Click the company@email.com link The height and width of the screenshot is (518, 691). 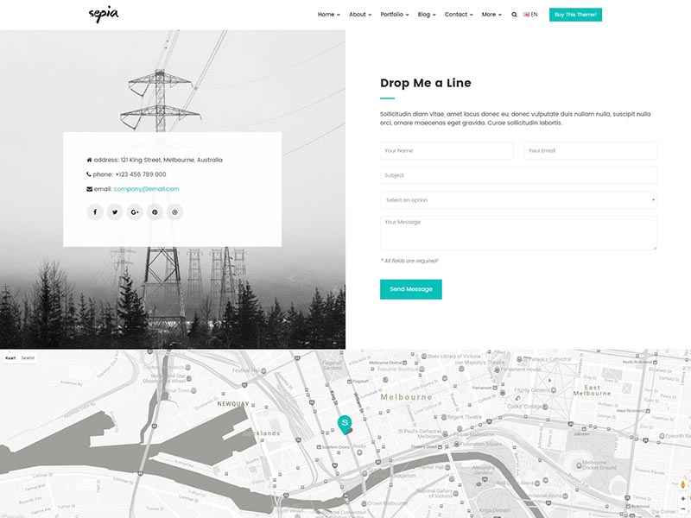146,189
